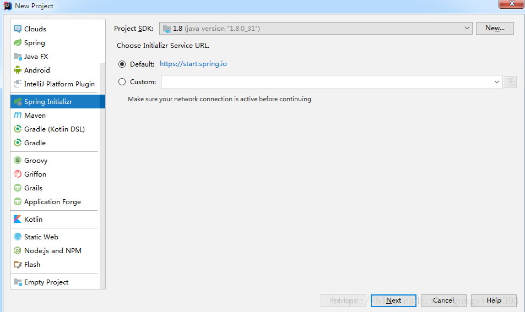Open the https://start.spring.io link
The image size is (525, 312).
(193, 63)
